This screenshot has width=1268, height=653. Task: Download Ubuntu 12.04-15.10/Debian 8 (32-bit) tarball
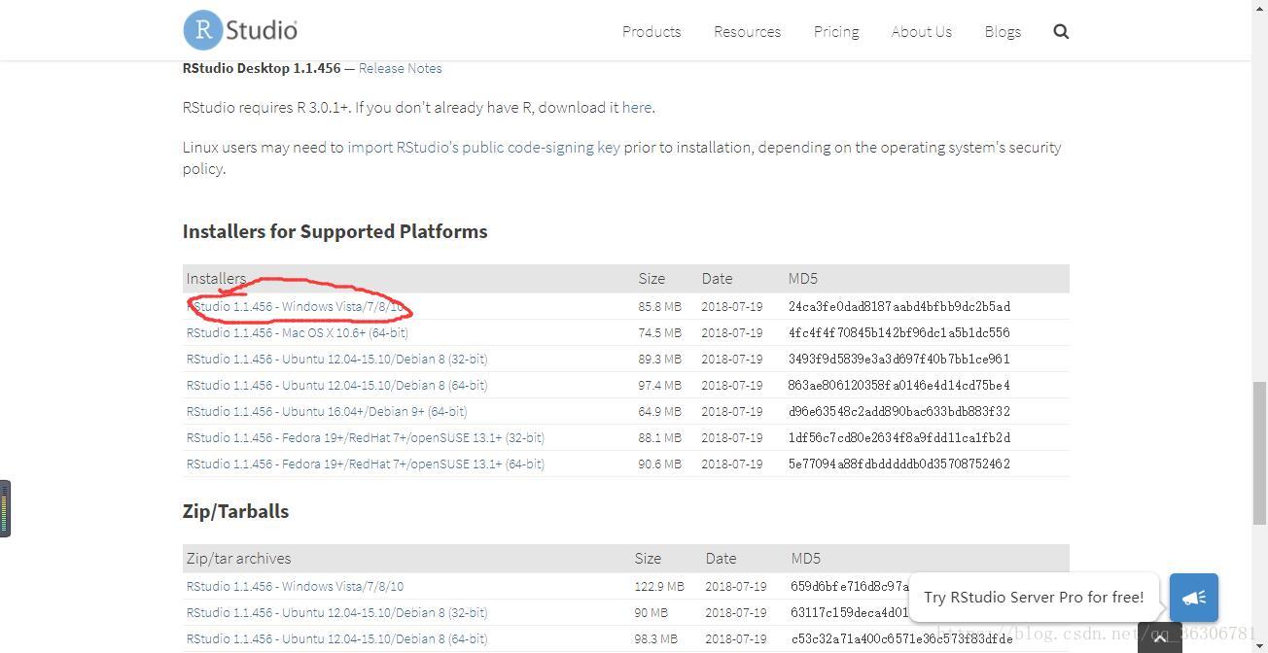[336, 612]
